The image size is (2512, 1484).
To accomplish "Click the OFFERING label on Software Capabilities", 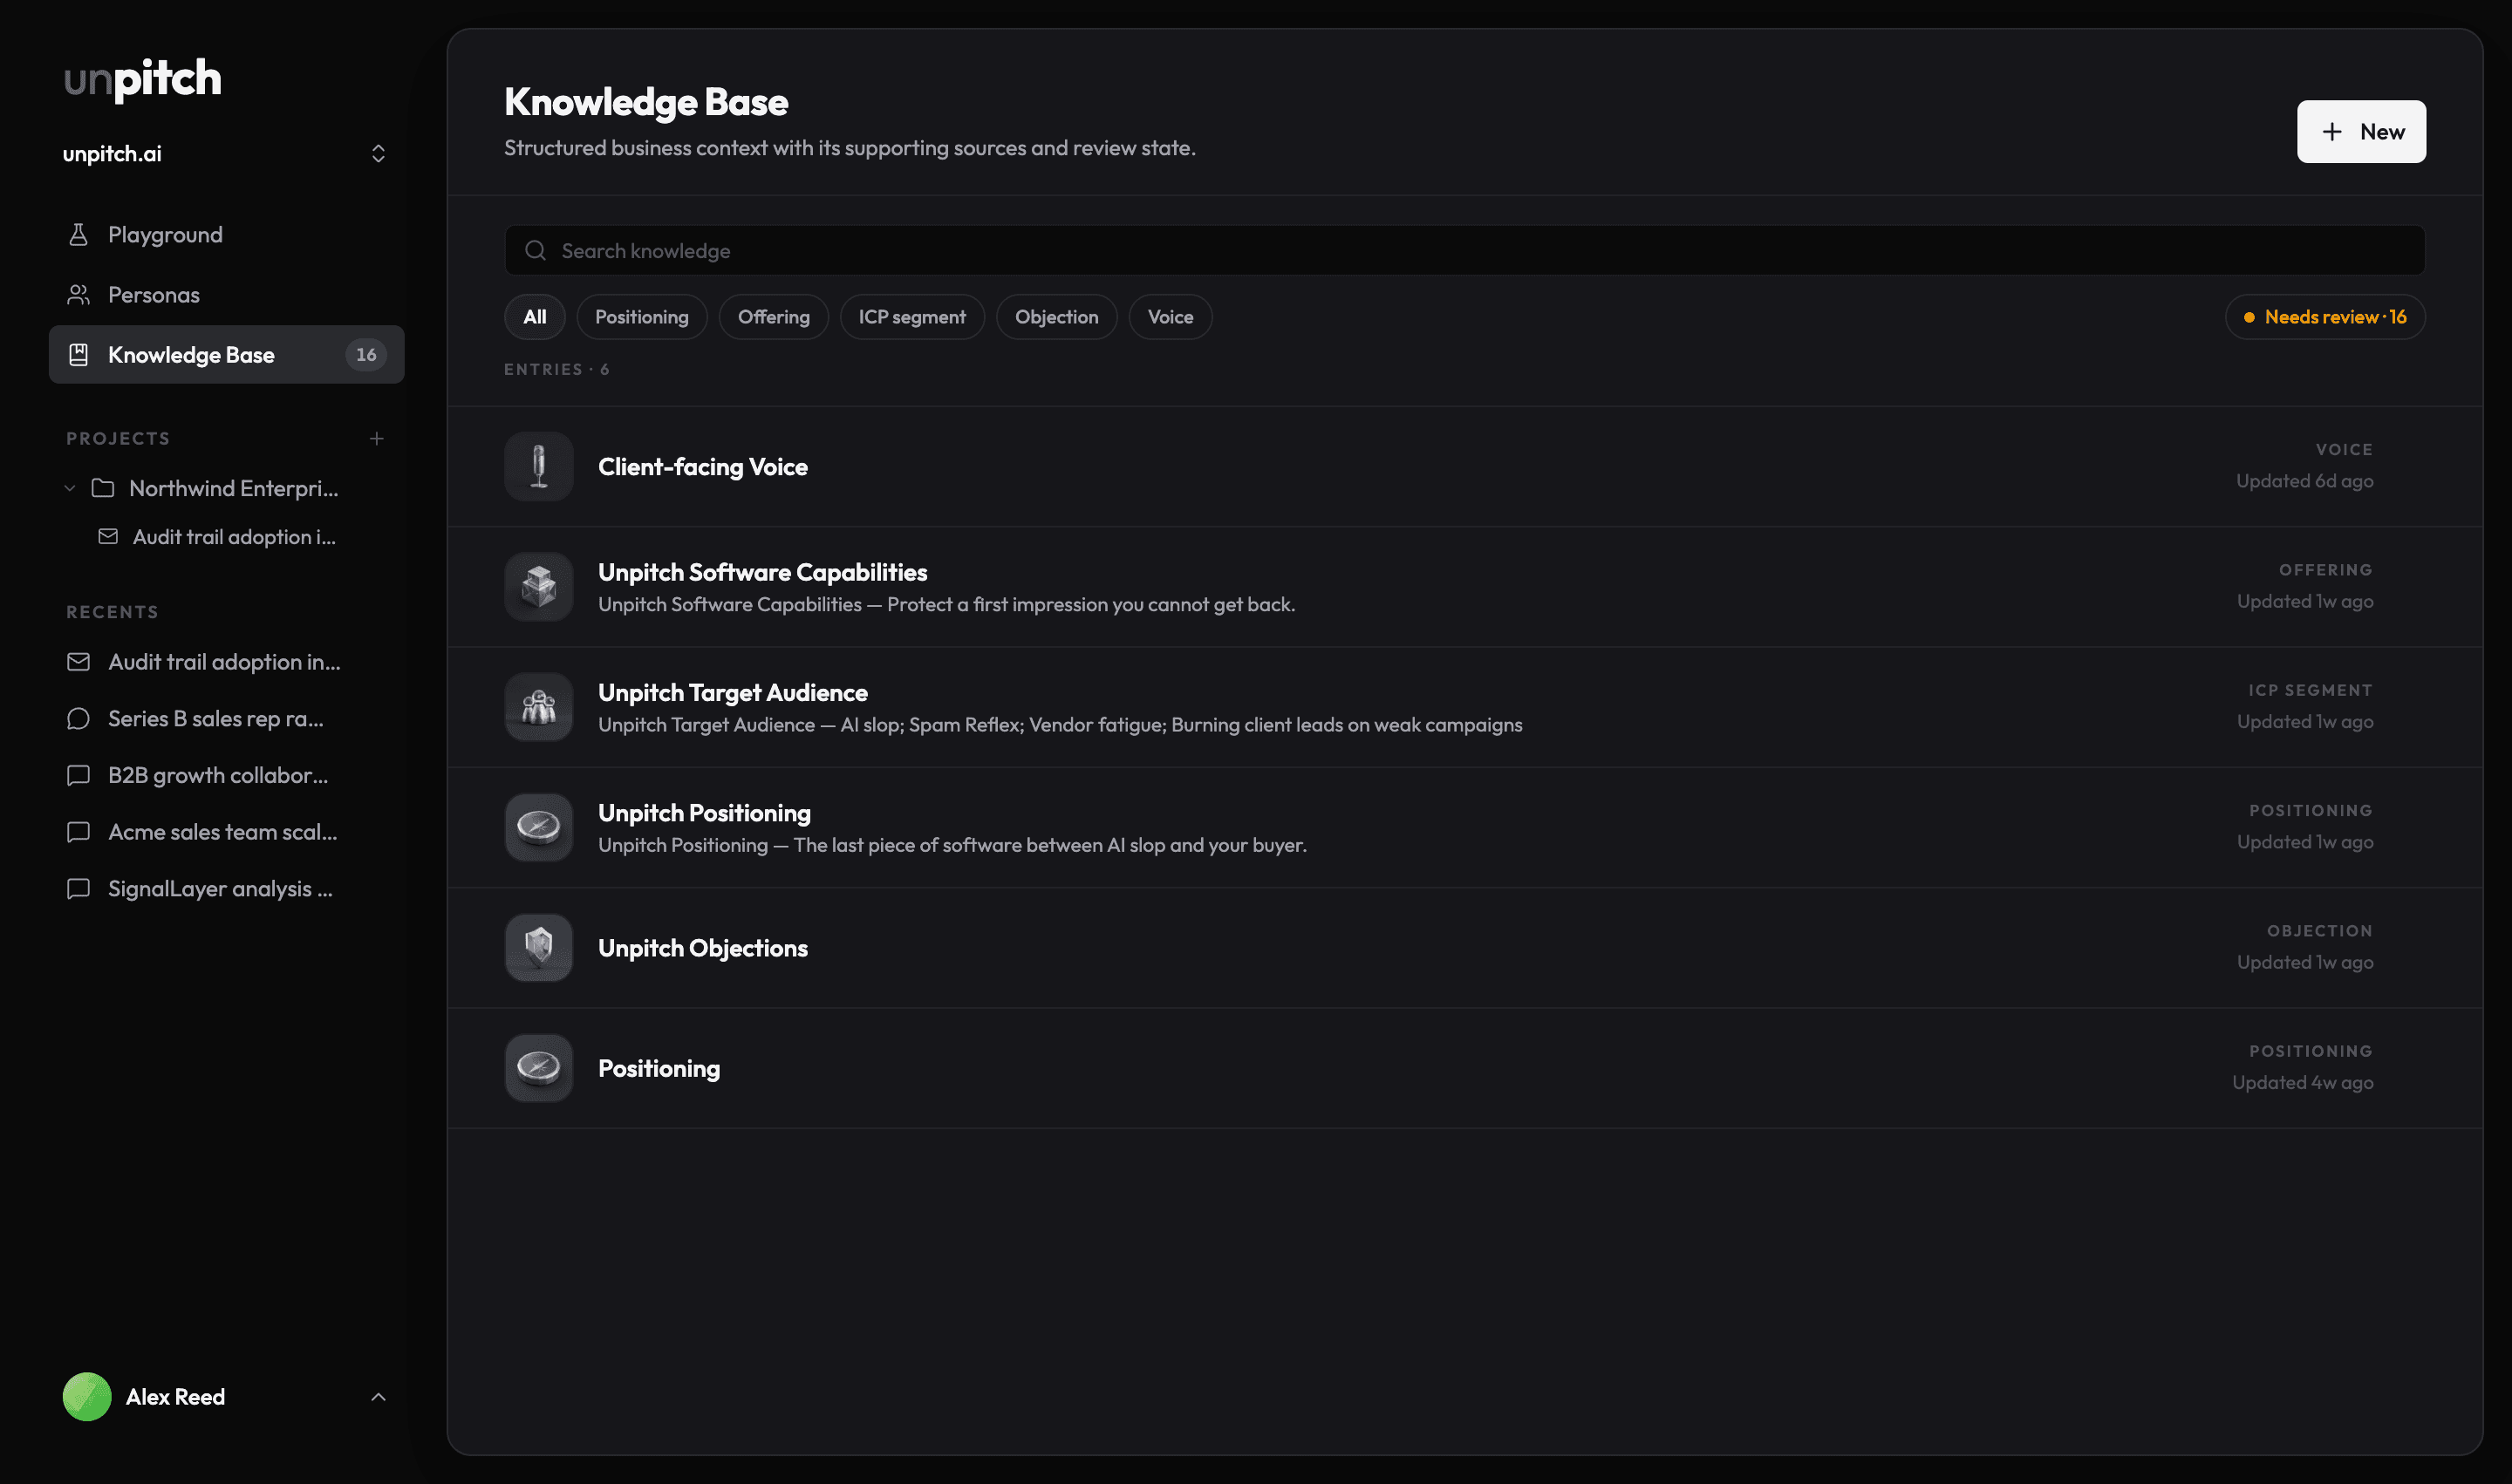I will click(2325, 570).
